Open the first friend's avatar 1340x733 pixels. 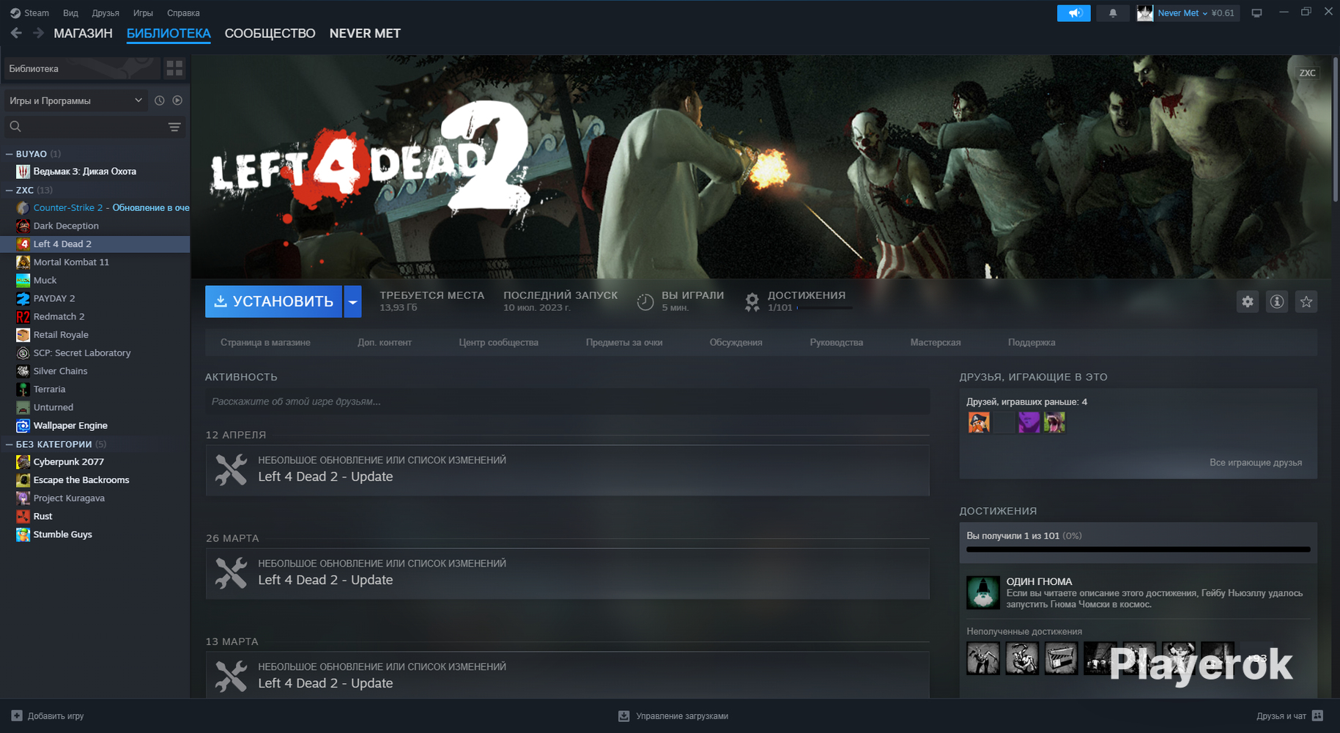(x=979, y=422)
